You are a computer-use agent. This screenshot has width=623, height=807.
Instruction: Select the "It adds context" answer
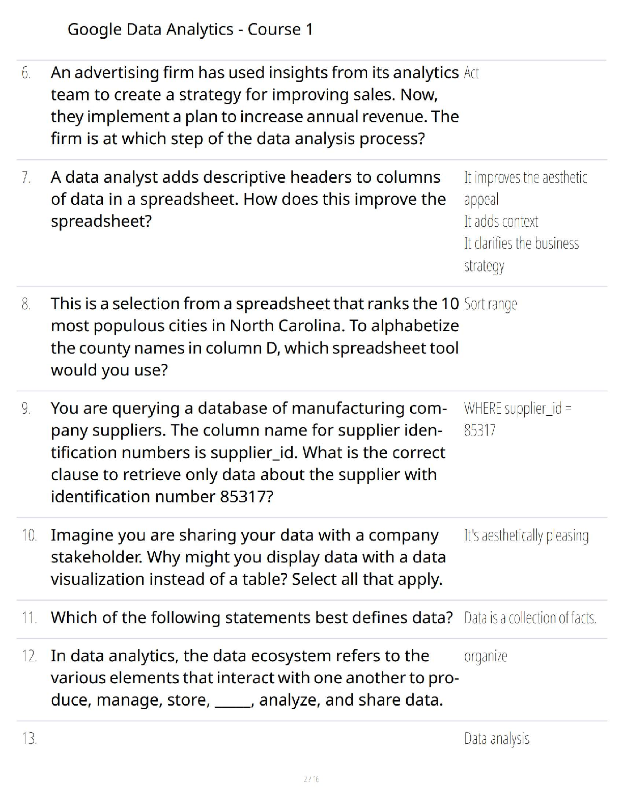click(x=501, y=222)
